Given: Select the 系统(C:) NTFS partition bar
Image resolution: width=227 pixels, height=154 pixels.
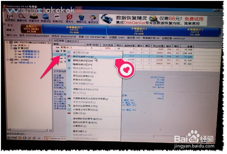Looking at the screenshot, I should [31, 29].
